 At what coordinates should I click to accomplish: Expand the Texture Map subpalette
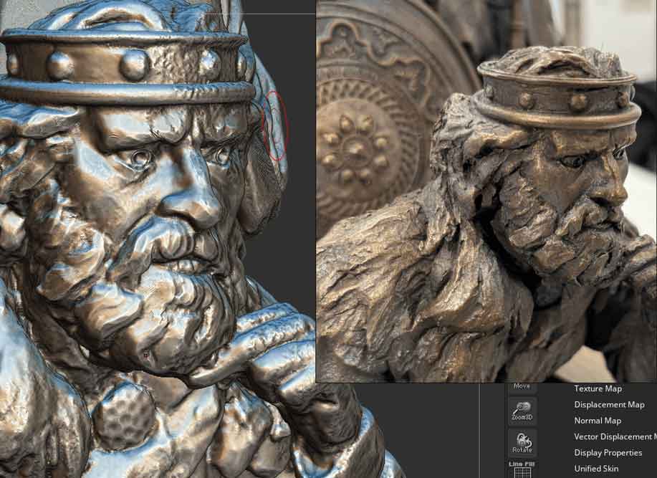(599, 388)
